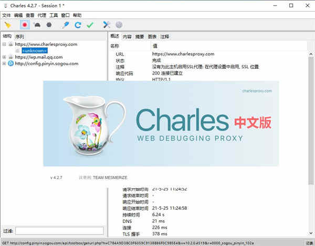Image resolution: width=315 pixels, height=246 pixels.
Task: Click the 响应结束时间 value 21-5-25 11:24:58
Action: point(170,208)
